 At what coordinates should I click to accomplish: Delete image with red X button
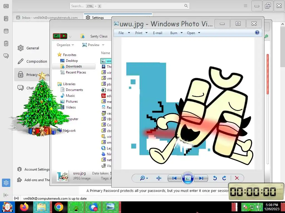point(237,178)
